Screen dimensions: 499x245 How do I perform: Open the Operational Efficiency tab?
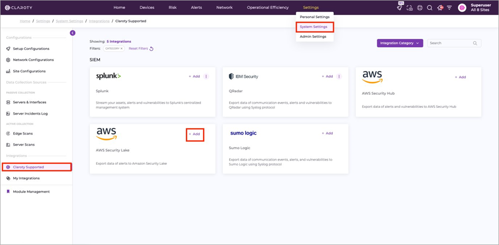point(268,8)
